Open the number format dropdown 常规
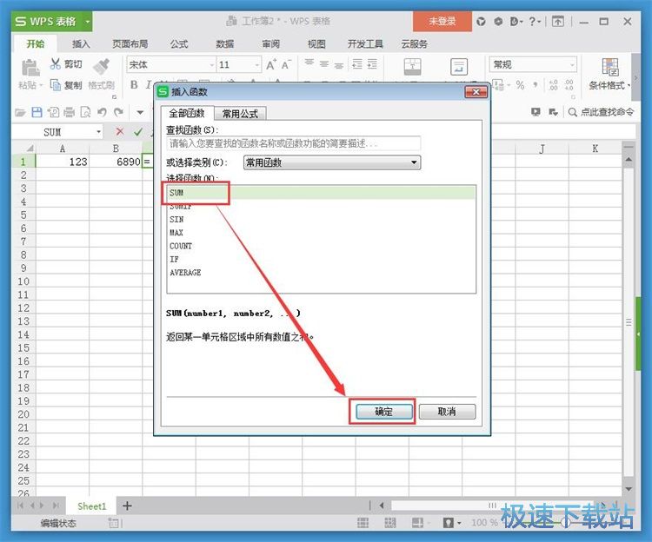652x542 pixels. point(572,65)
